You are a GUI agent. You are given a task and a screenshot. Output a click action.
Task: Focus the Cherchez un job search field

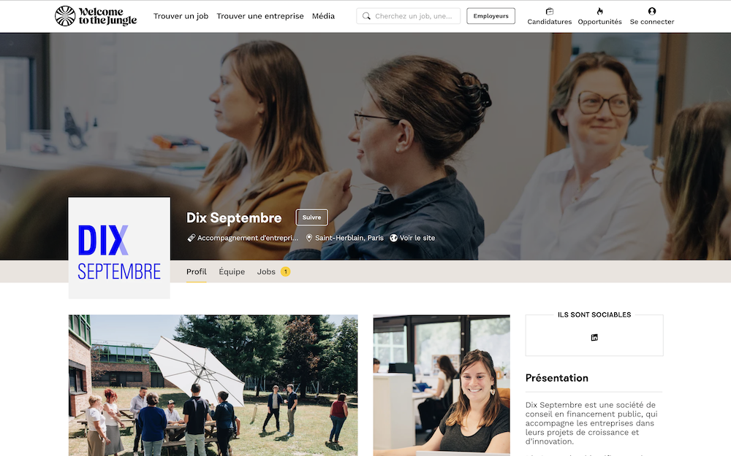point(409,16)
